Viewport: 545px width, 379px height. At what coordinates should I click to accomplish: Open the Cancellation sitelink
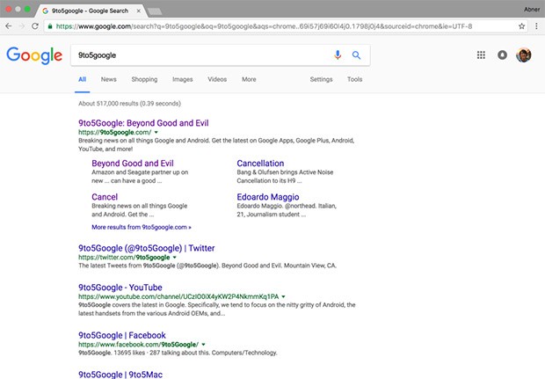pyautogui.click(x=260, y=164)
